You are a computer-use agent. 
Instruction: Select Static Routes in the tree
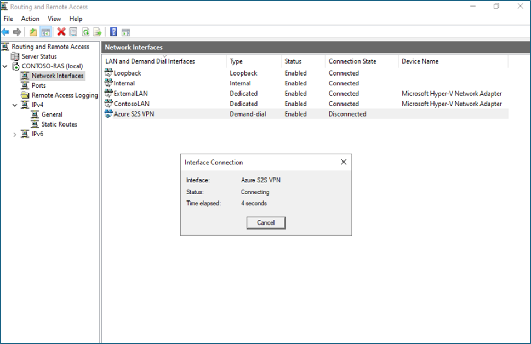(59, 124)
